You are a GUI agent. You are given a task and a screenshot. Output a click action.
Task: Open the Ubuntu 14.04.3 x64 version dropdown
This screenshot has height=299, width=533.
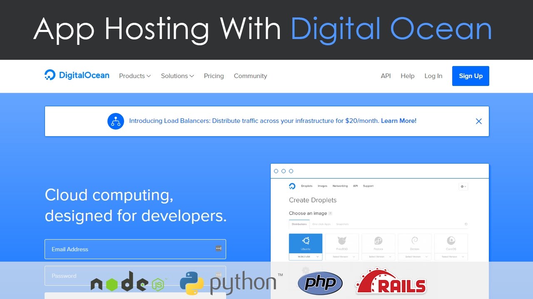point(305,257)
